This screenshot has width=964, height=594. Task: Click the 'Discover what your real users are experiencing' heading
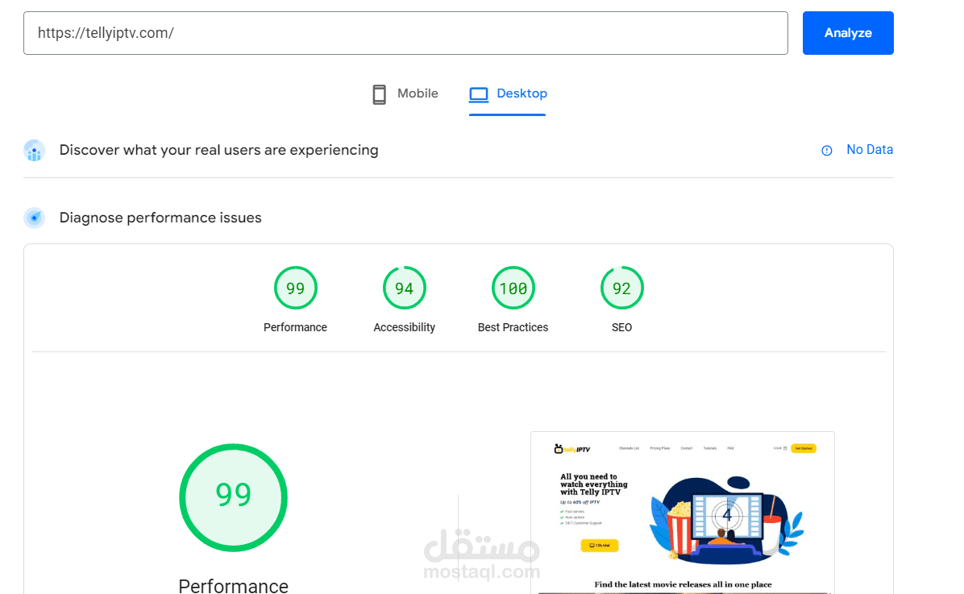219,150
